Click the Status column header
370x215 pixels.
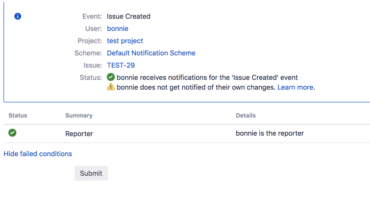18,116
